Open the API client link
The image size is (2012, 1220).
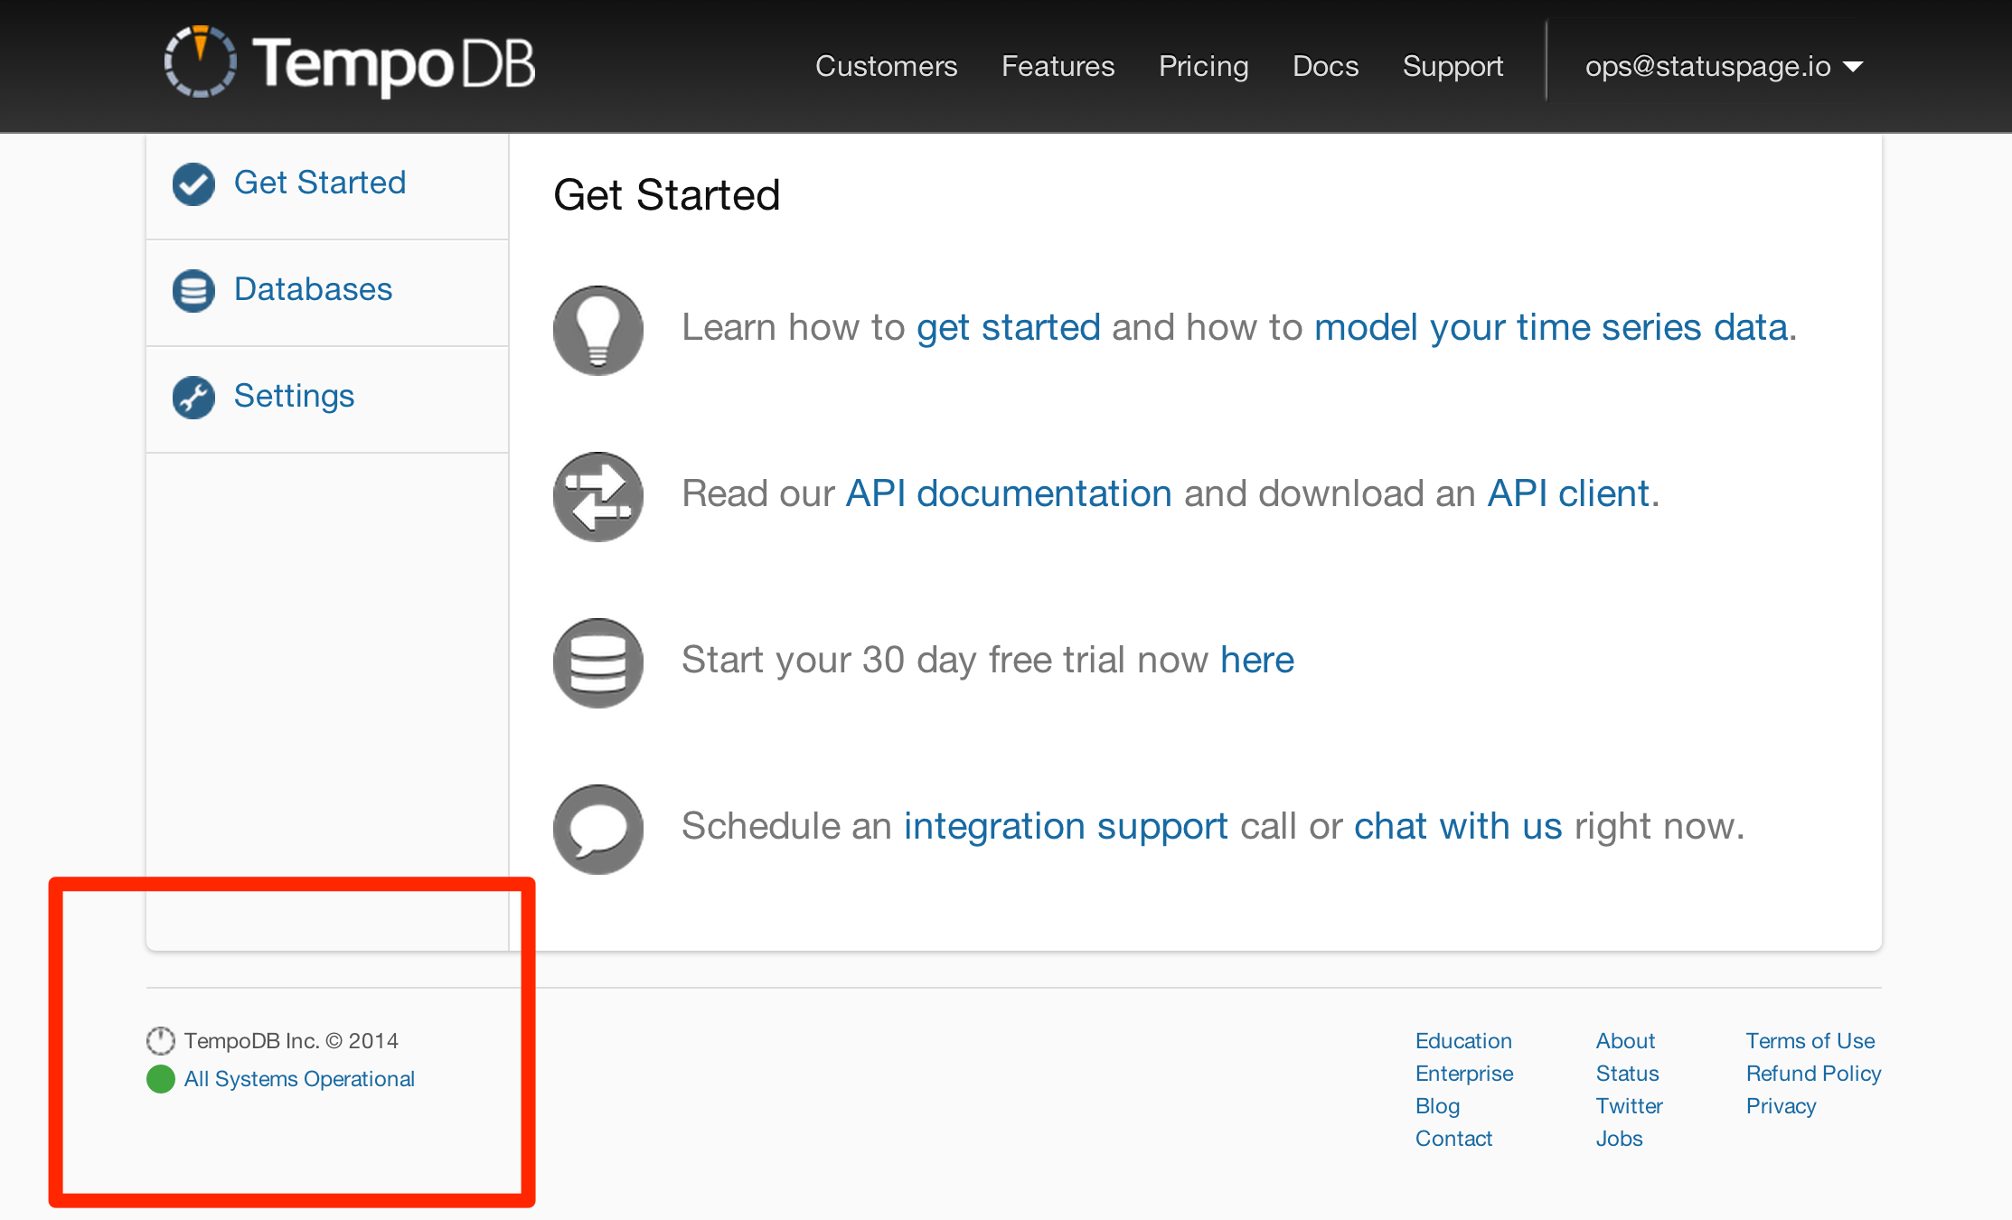click(1568, 493)
